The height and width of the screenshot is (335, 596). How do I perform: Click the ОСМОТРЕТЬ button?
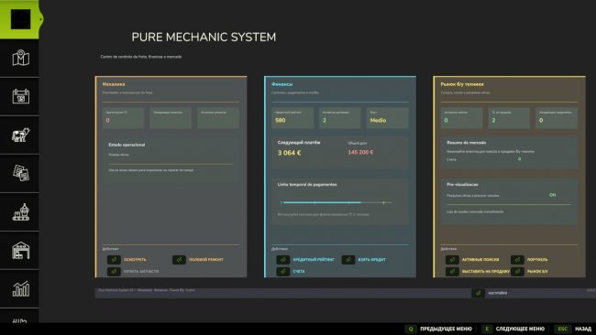[x=135, y=260]
